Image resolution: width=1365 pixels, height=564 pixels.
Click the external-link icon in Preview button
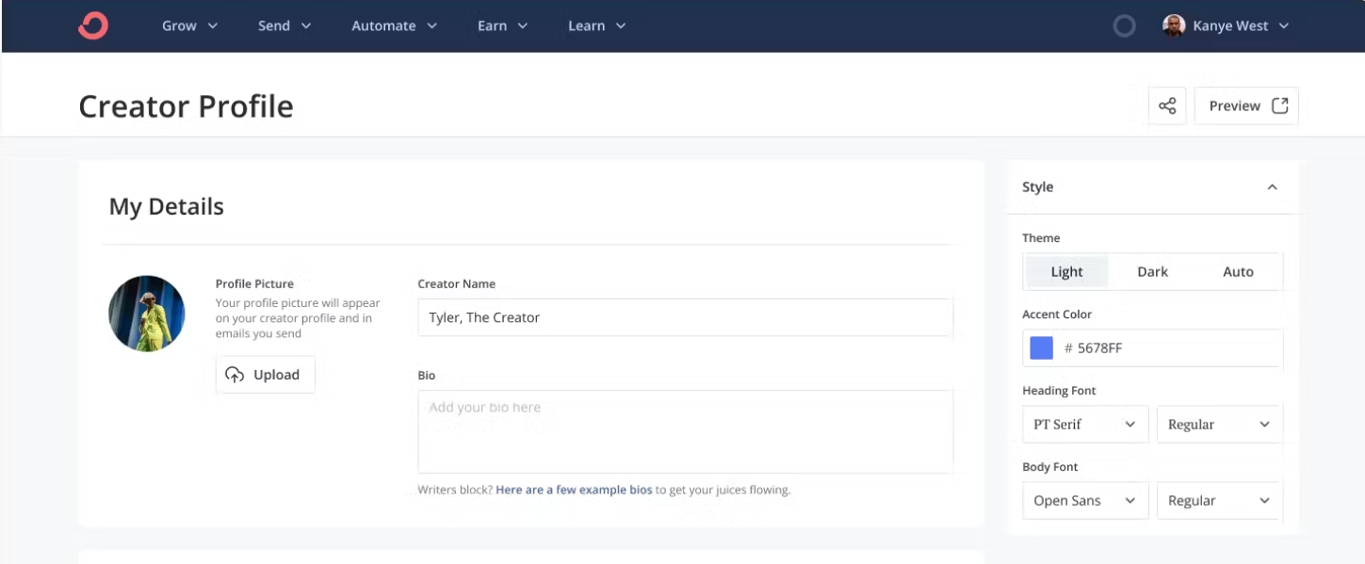[1280, 105]
